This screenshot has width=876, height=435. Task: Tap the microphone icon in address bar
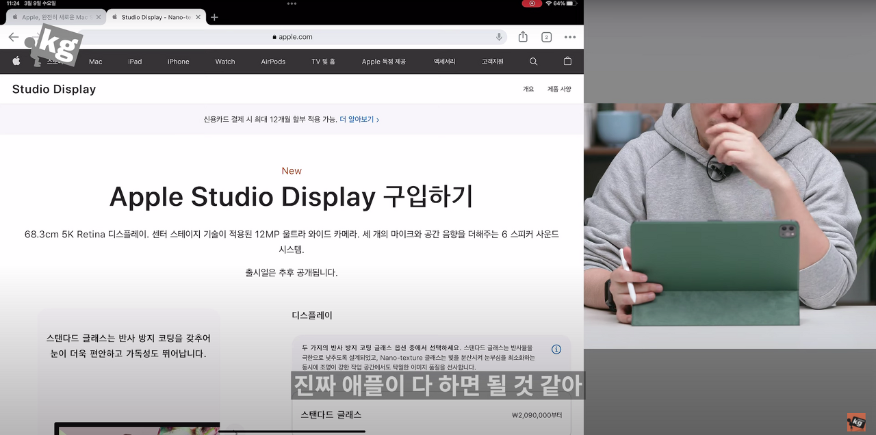pos(499,37)
